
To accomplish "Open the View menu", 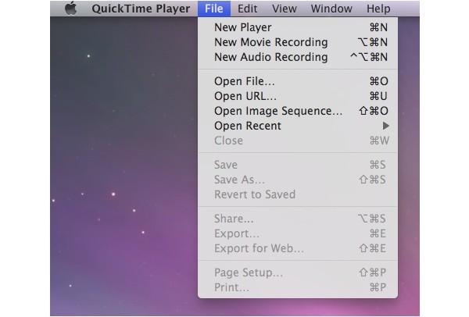I will pos(285,9).
